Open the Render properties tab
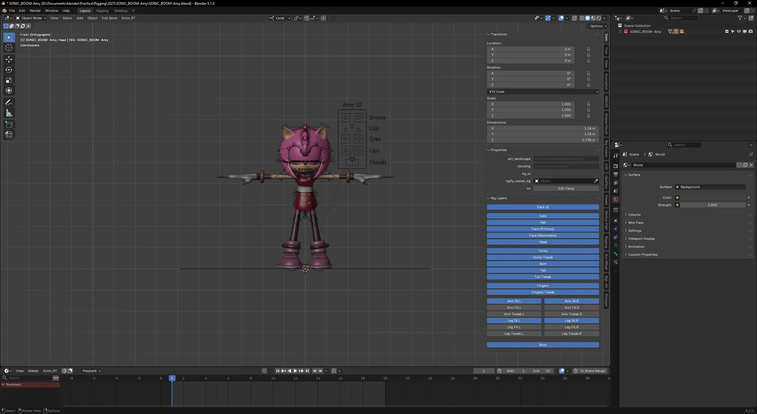The width and height of the screenshot is (757, 414). 616,166
